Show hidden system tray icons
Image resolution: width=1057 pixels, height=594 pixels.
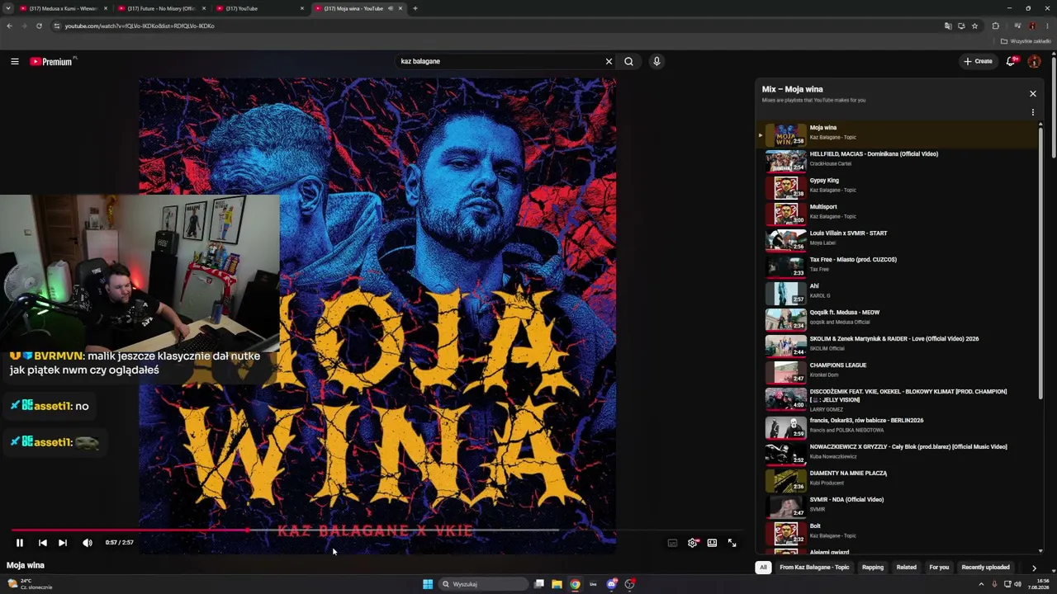tap(981, 584)
